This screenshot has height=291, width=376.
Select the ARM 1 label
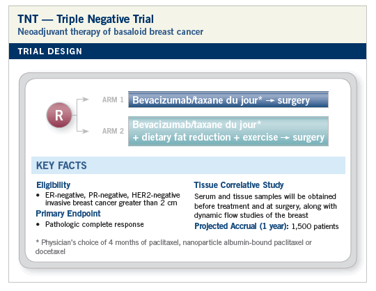[x=113, y=100]
